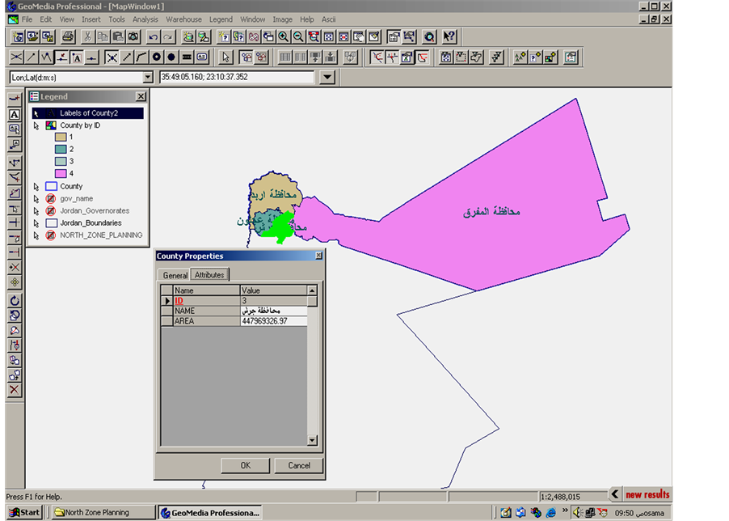Click OK in County Properties dialog
729x521 pixels.
coord(245,465)
